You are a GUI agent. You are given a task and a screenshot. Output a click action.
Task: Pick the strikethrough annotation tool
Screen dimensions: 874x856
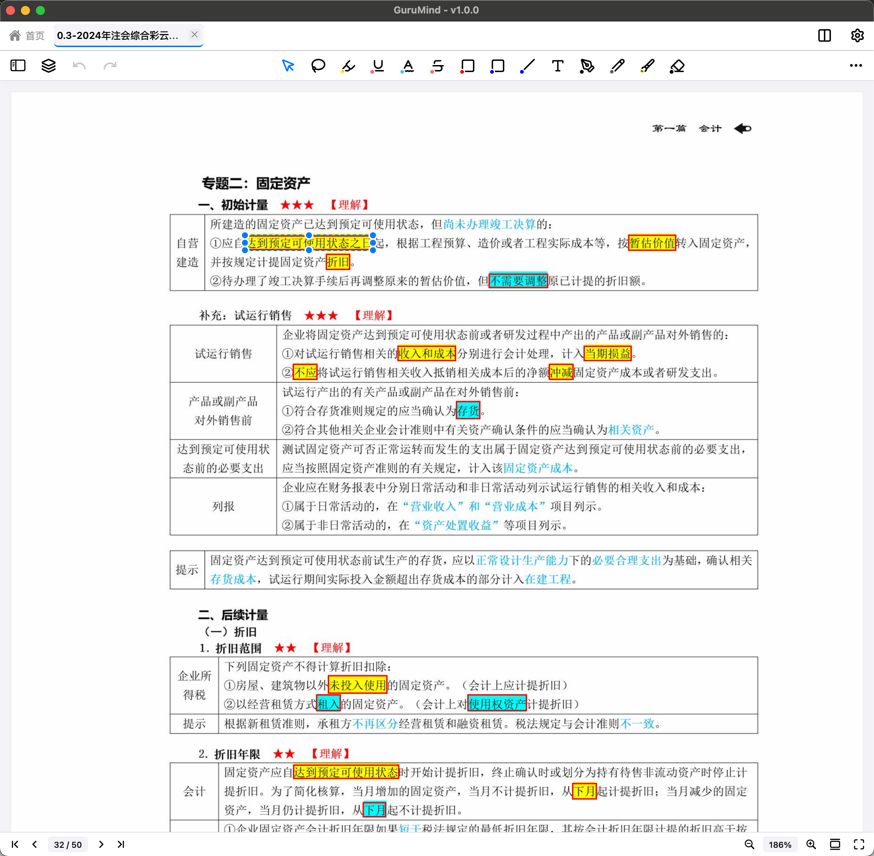click(437, 66)
